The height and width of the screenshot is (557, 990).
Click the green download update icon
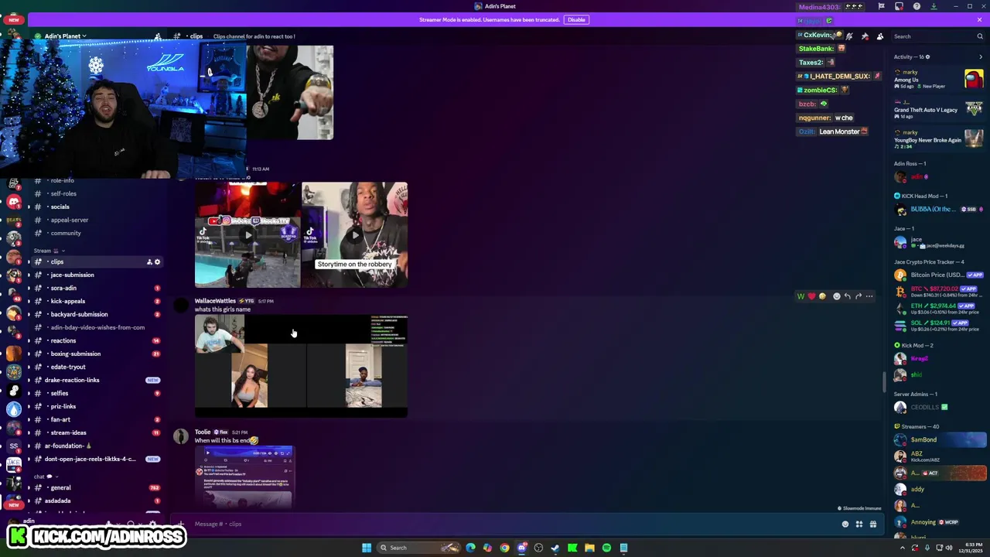934,6
